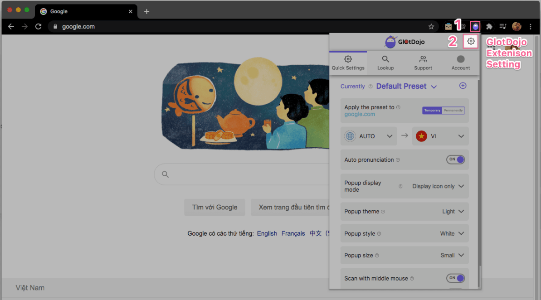Screen dimensions: 541x300
Task: Open Popup style White dropdown
Action: pyautogui.click(x=452, y=233)
